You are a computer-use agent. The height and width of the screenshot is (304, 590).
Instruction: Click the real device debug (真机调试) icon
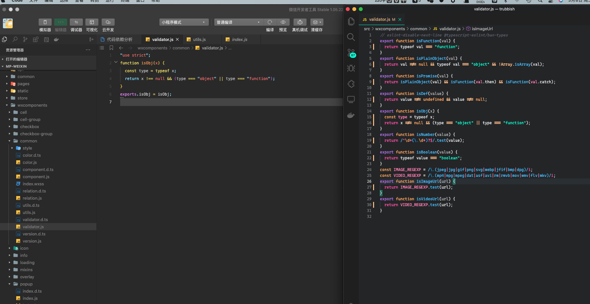(x=300, y=22)
